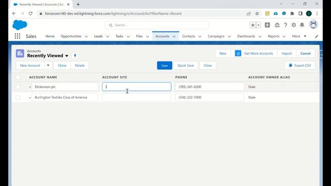This screenshot has width=331, height=186.
Task: Go back in the browser
Action: 14,13
